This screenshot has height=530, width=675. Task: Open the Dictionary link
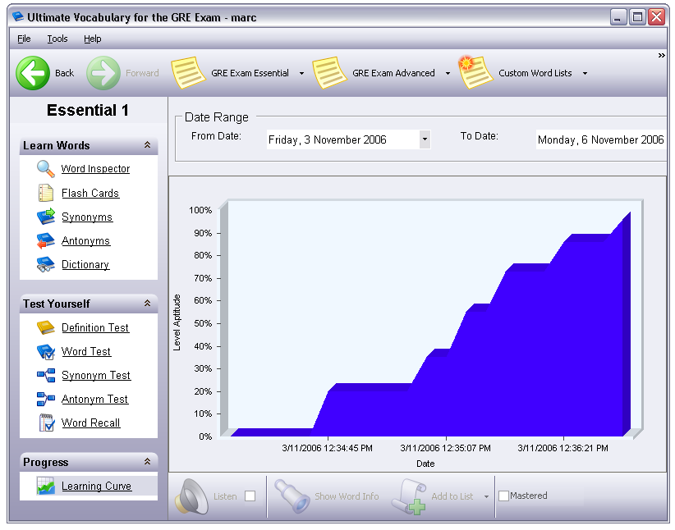click(x=85, y=264)
